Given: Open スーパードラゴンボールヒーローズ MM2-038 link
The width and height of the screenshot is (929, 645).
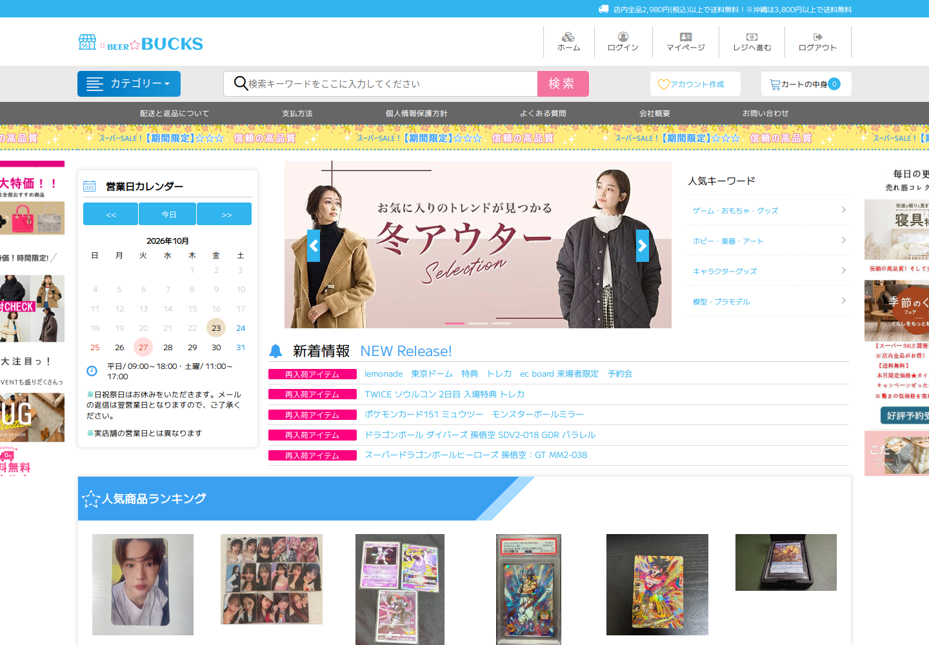Looking at the screenshot, I should click(476, 455).
